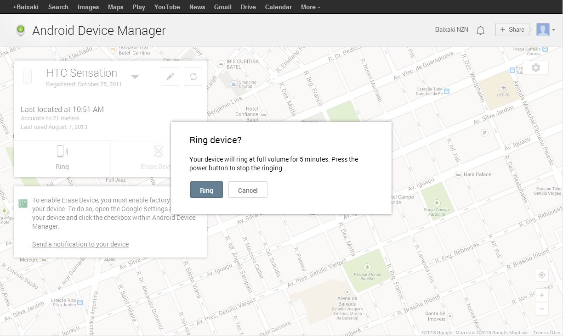Rename device with the pencil edit icon
Viewport: 563px width, 336px height.
point(170,77)
